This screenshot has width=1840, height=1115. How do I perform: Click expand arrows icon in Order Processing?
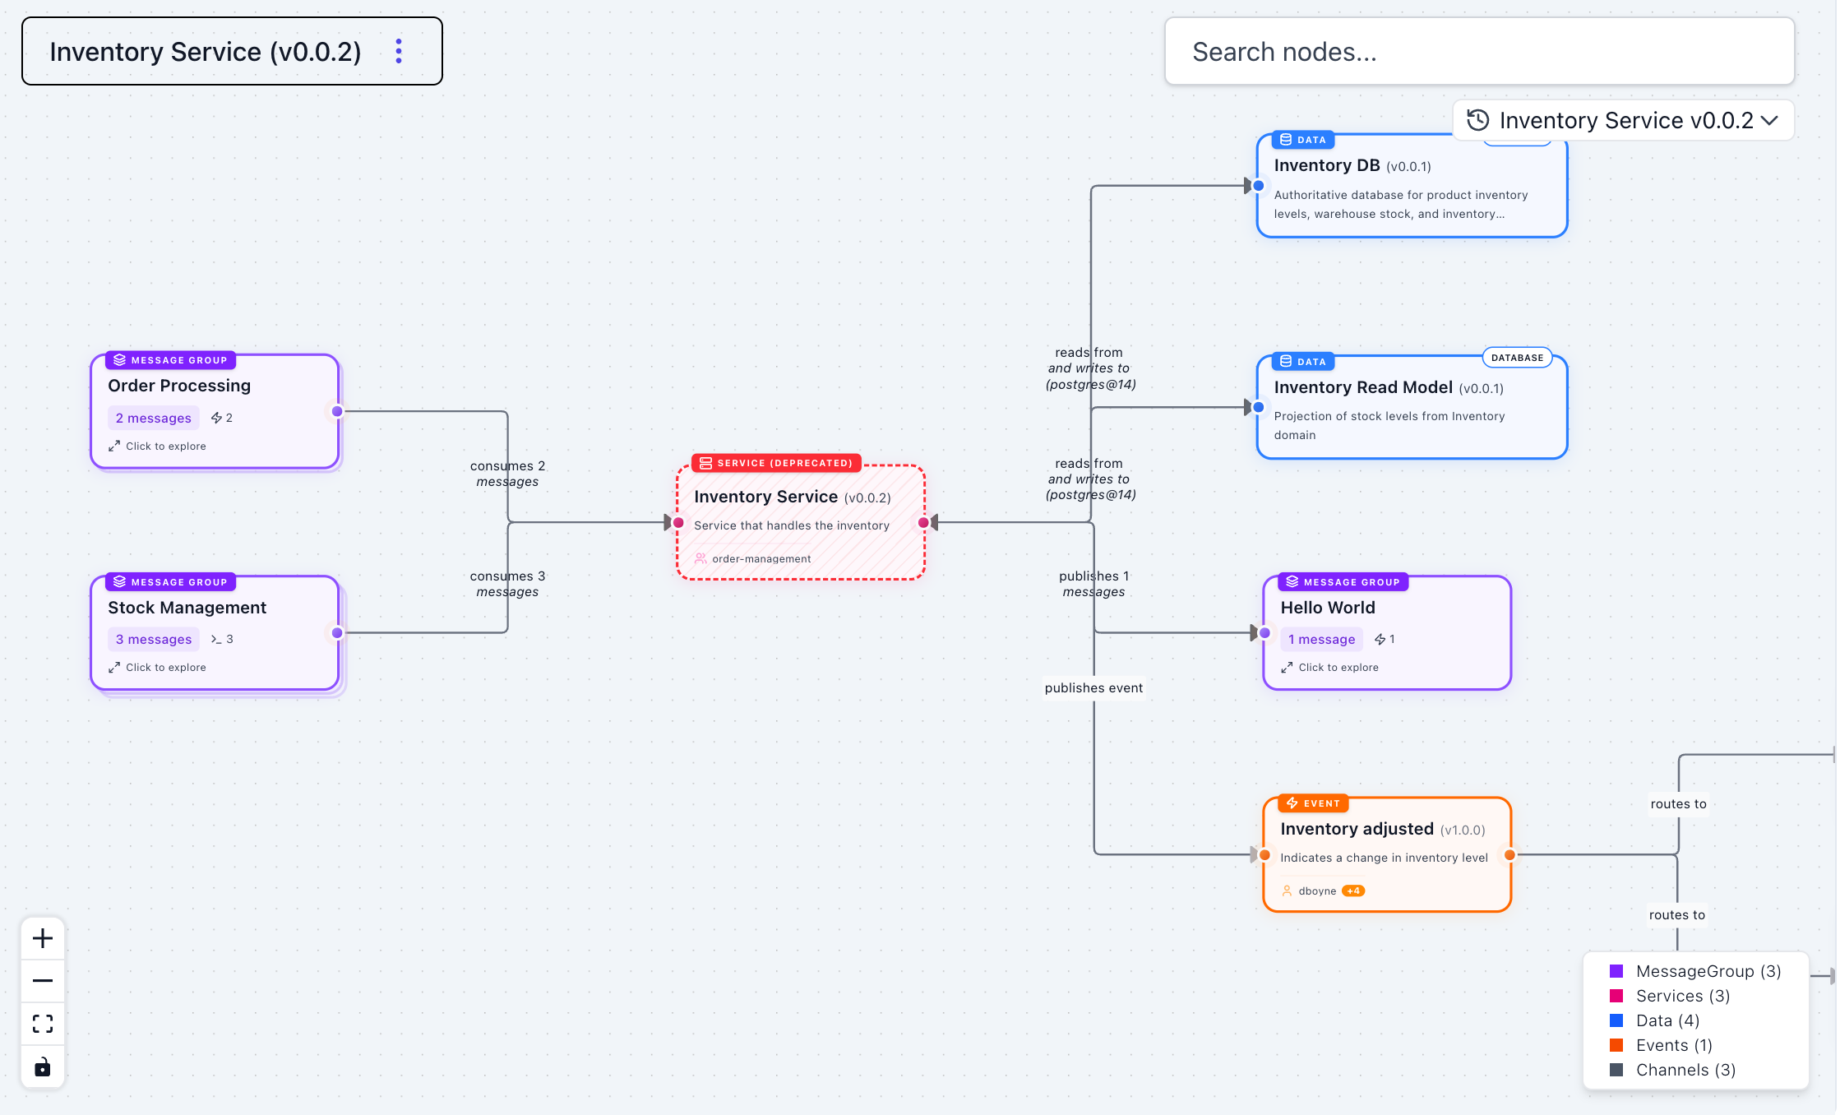(x=114, y=446)
